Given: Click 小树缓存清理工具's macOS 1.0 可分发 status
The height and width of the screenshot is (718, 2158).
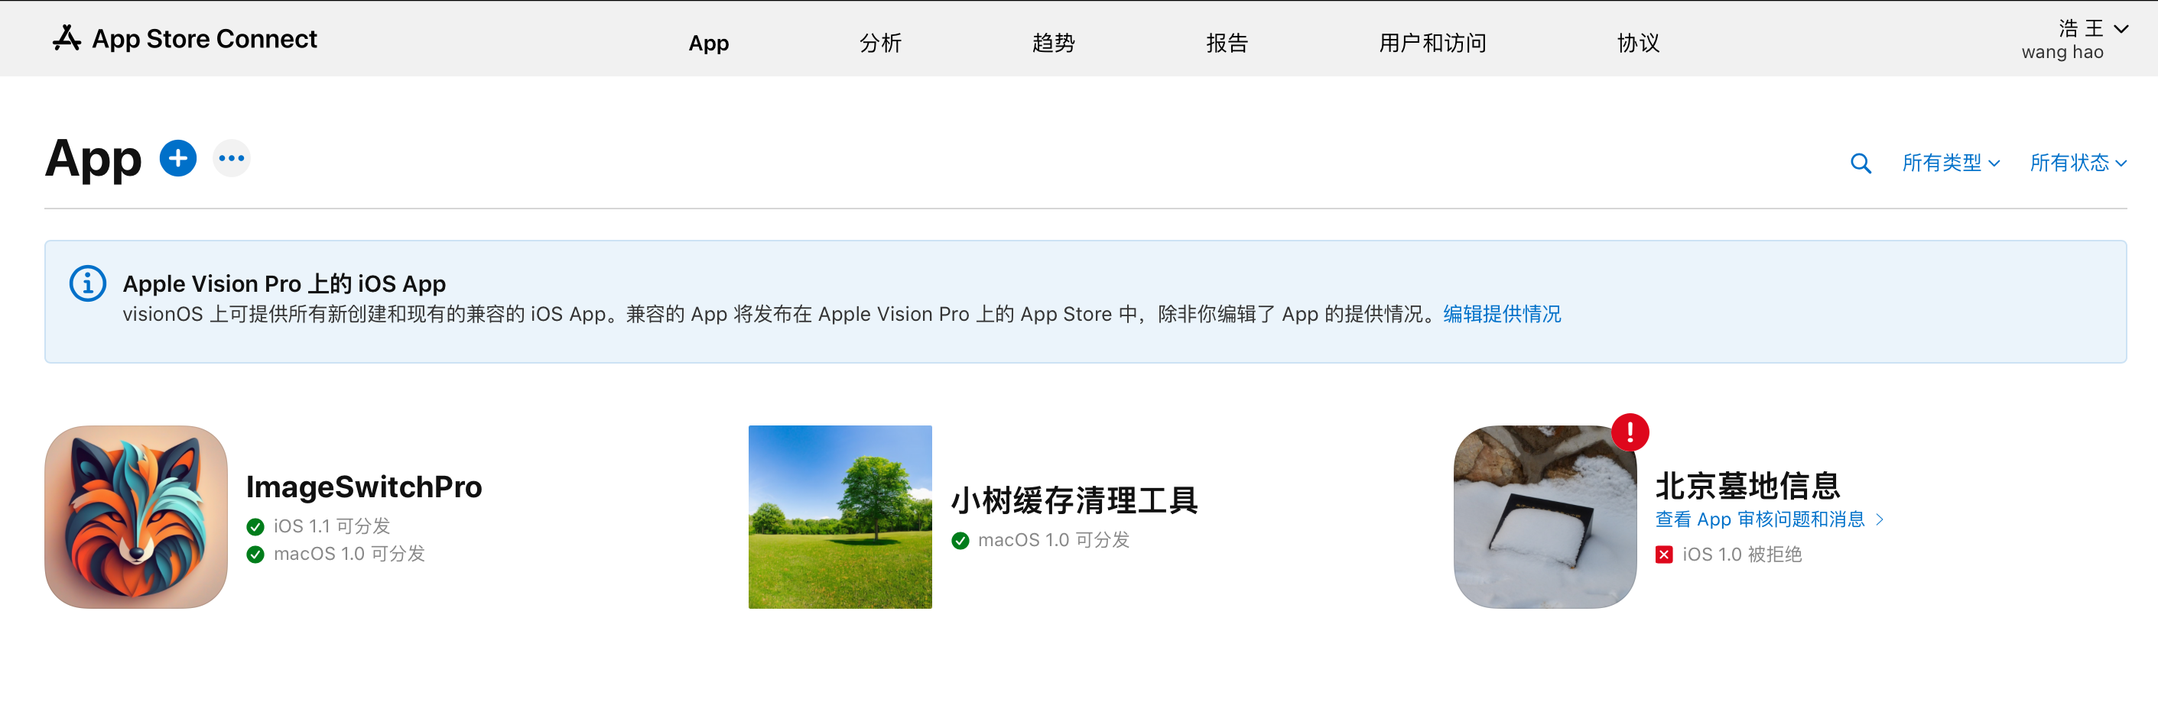Looking at the screenshot, I should click(x=1054, y=541).
